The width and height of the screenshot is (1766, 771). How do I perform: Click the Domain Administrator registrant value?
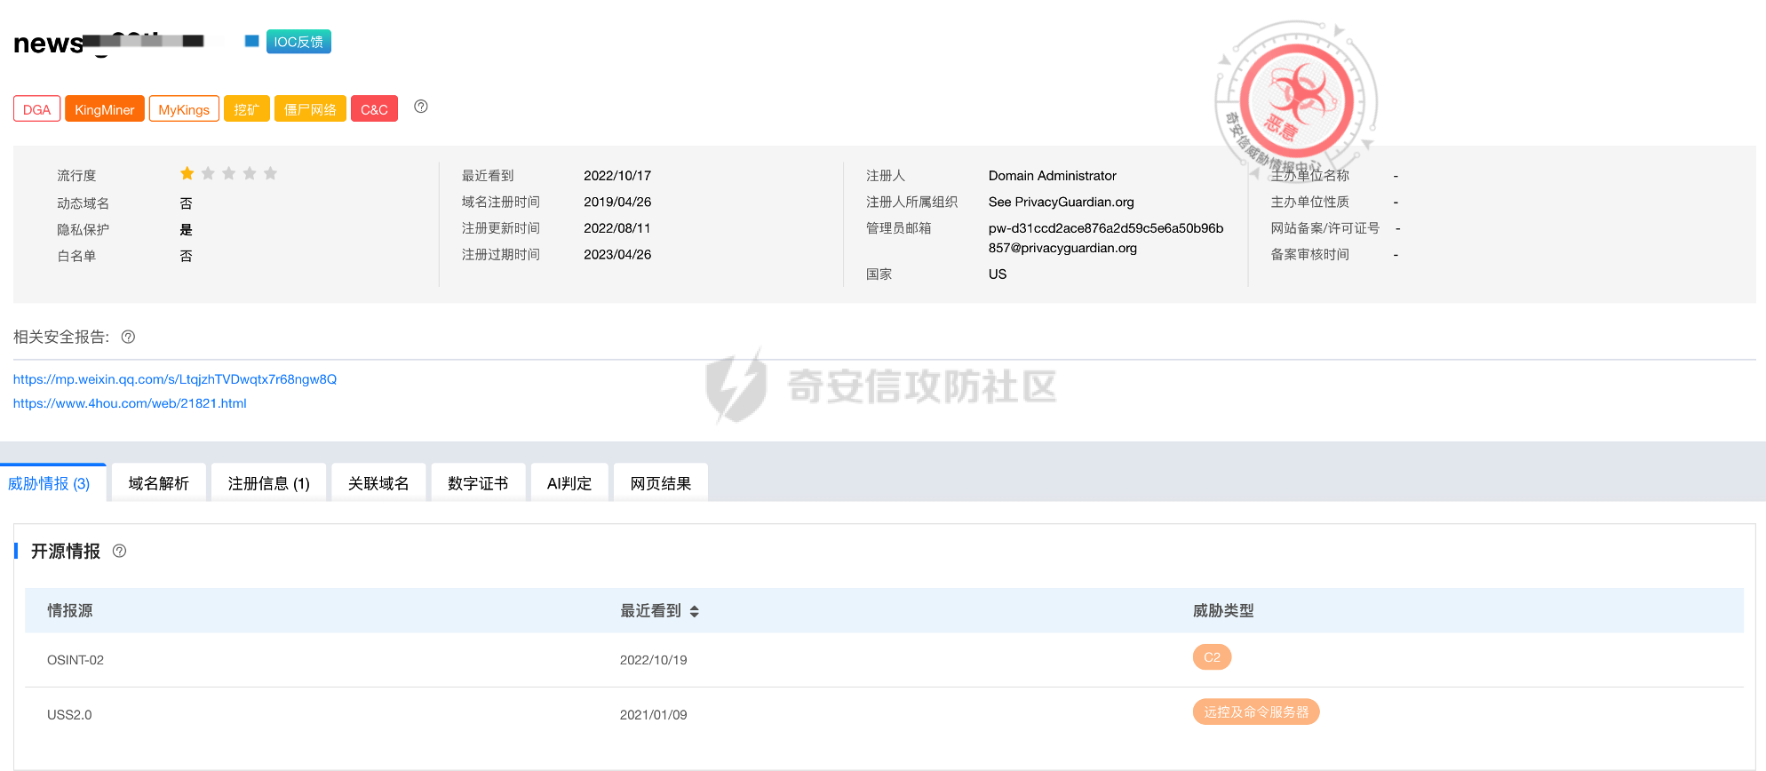pos(1053,176)
